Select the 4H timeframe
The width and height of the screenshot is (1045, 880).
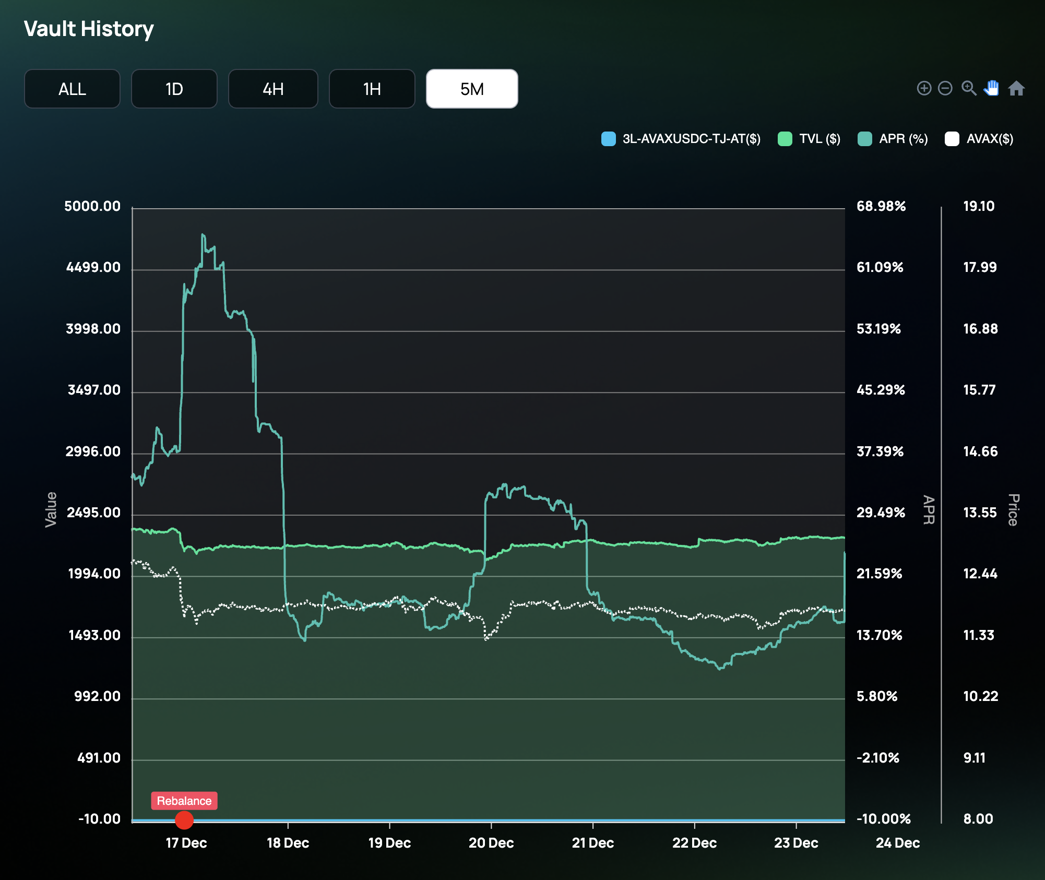273,89
